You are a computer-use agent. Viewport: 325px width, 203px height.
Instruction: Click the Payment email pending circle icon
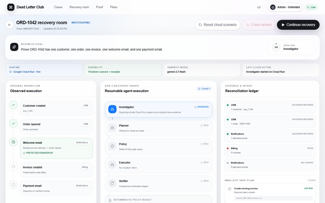pyautogui.click(x=13, y=185)
